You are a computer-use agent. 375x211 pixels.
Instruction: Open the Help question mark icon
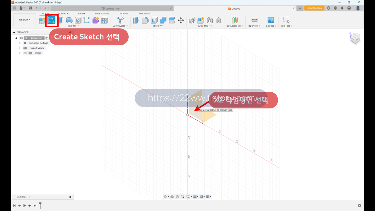(x=349, y=8)
